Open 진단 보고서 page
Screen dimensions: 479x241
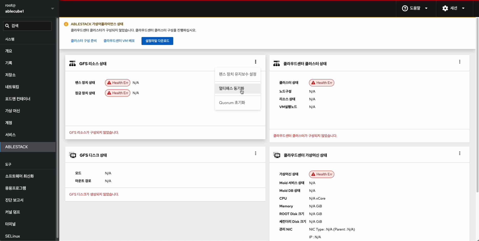(x=28, y=200)
